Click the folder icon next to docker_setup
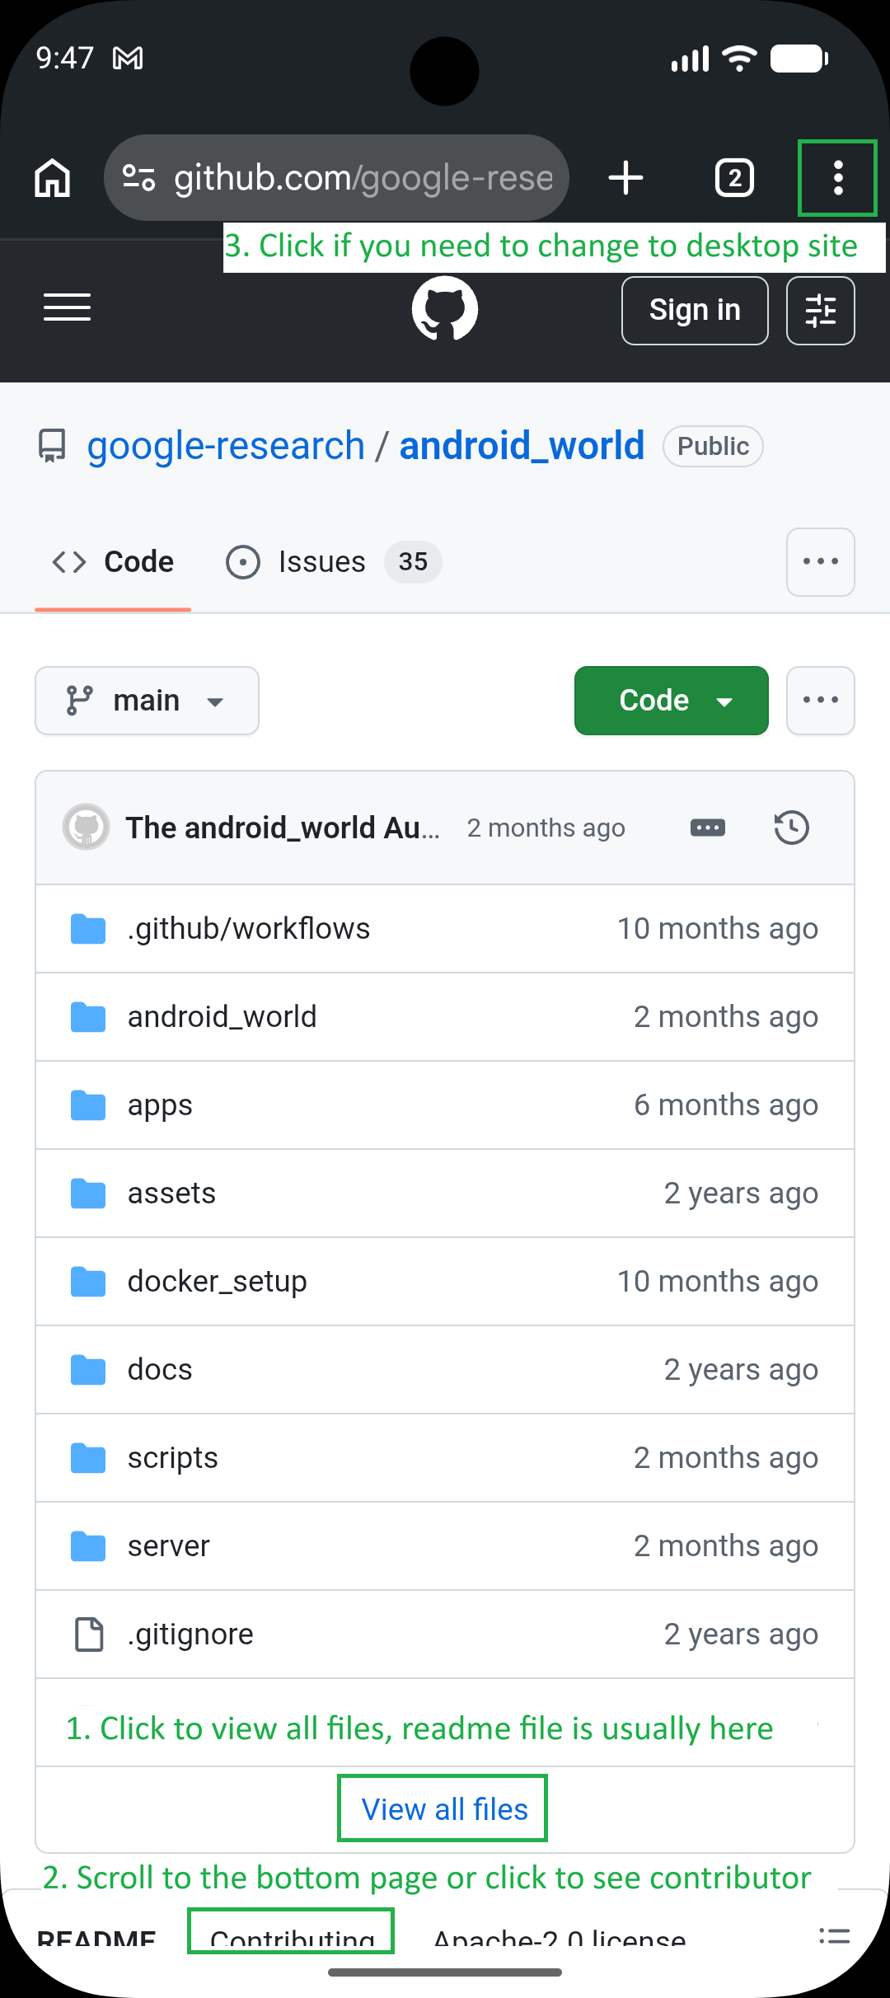Screen dimensions: 890x1998 click(x=88, y=1282)
